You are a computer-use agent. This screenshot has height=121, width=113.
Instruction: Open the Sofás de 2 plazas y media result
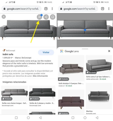pyautogui.click(x=42, y=96)
